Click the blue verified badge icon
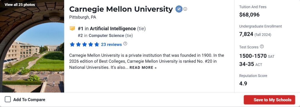The width and height of the screenshot is (300, 107). [x=179, y=9]
